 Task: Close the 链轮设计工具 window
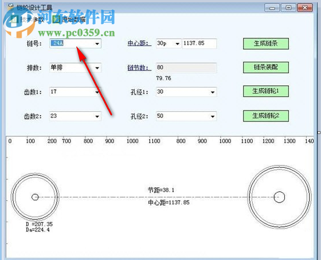pos(305,8)
